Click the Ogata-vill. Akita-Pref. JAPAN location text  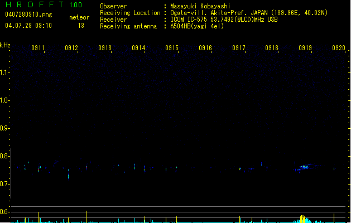tap(249, 13)
